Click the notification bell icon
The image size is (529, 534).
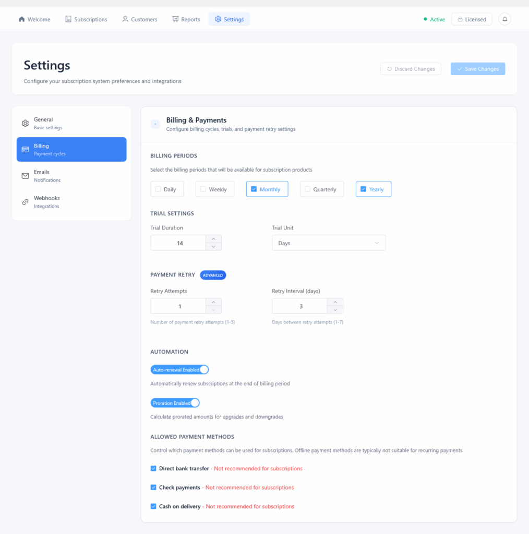point(504,19)
